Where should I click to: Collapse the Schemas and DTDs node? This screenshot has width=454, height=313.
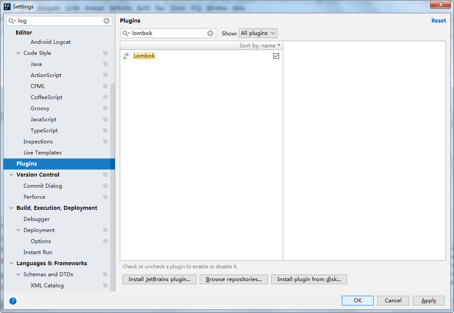19,274
